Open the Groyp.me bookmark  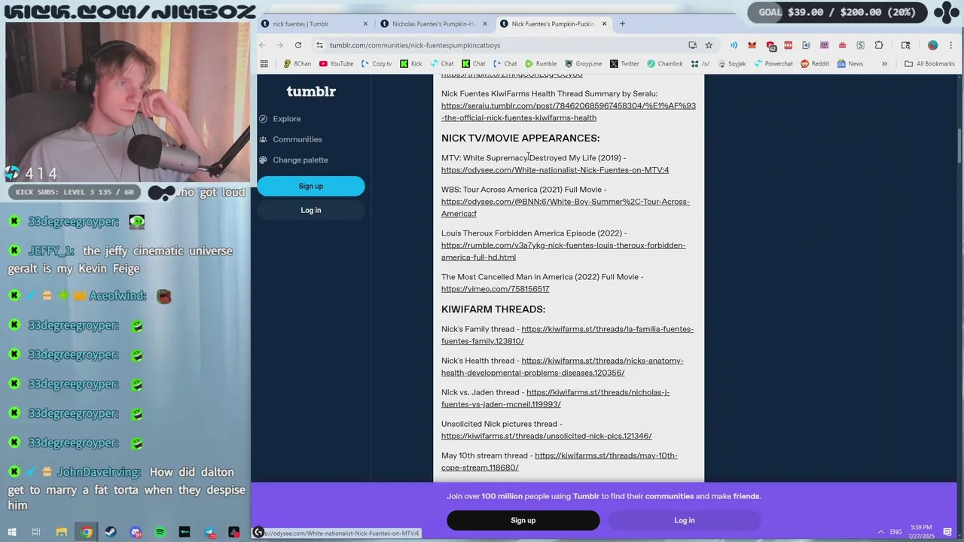tap(583, 64)
